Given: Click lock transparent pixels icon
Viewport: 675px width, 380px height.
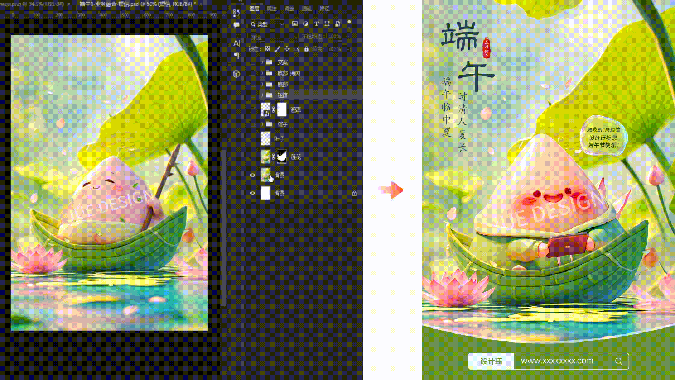Looking at the screenshot, I should point(267,49).
